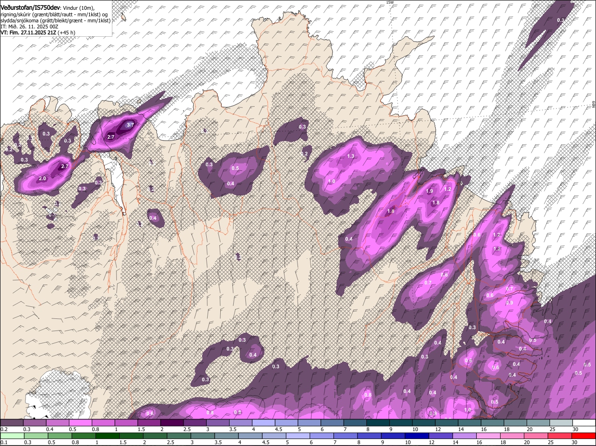596x446 pixels.
Task: Click the 1.9 value label on map
Action: (429, 191)
